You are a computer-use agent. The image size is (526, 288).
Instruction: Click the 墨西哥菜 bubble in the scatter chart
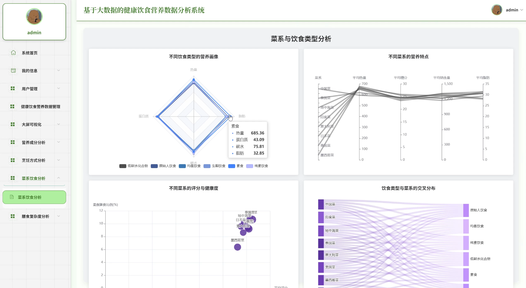(x=237, y=247)
